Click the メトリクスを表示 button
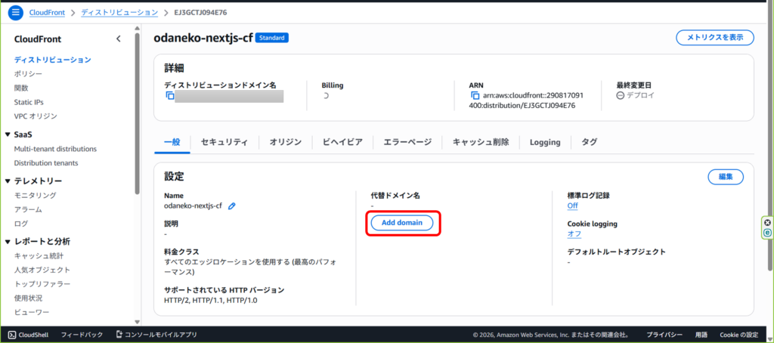The height and width of the screenshot is (343, 774). coord(714,38)
